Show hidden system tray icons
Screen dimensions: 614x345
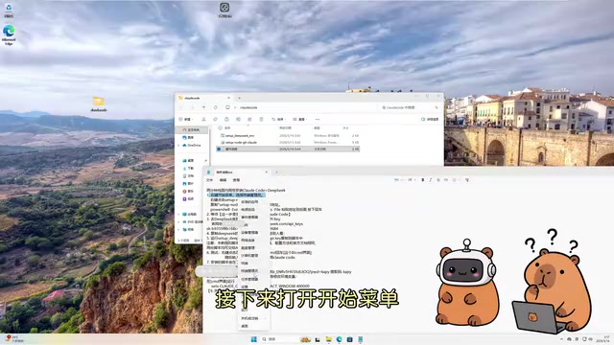(561, 339)
